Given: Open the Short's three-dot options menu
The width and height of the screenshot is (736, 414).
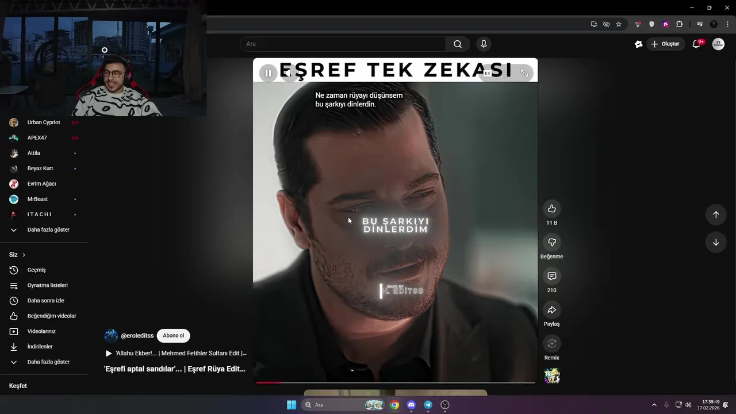Looking at the screenshot, I should [x=506, y=73].
